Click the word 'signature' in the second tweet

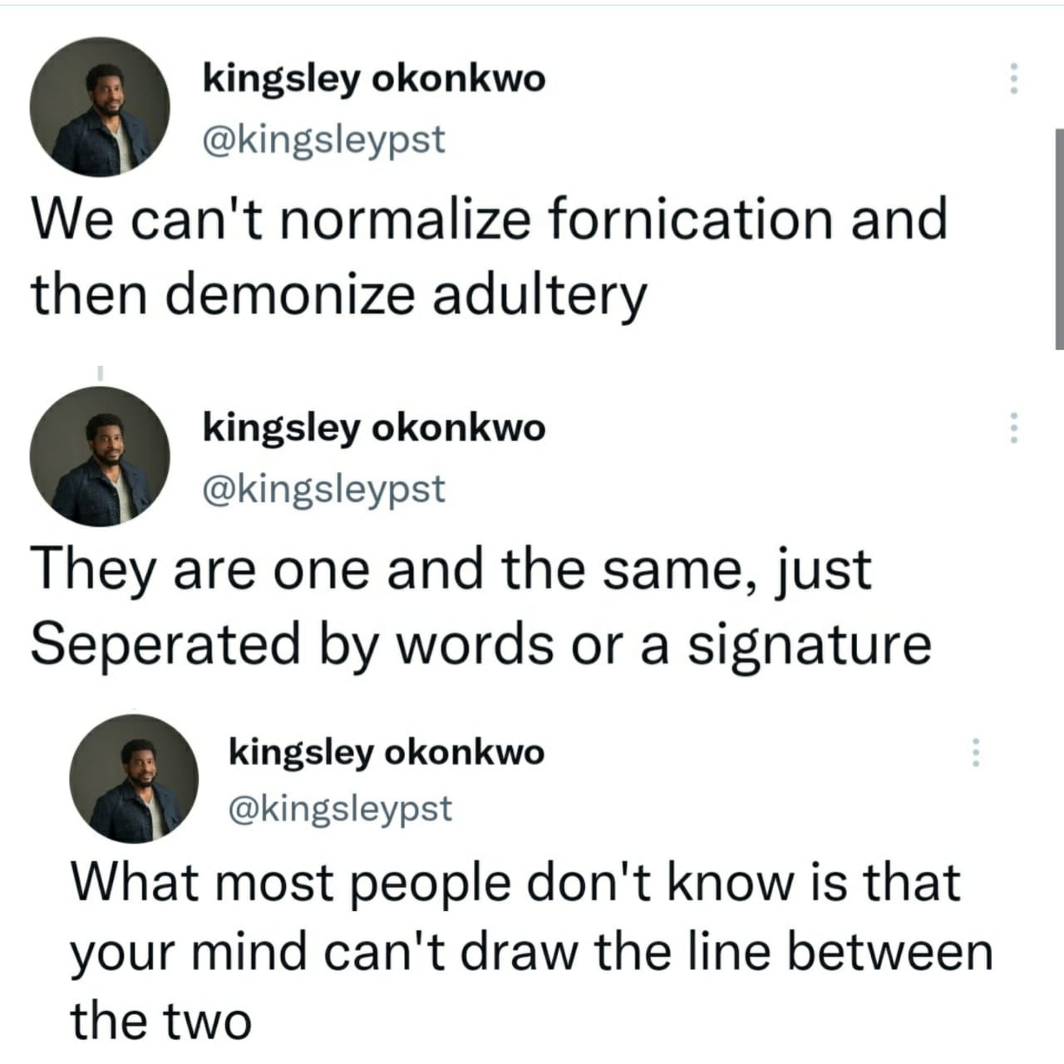click(808, 645)
